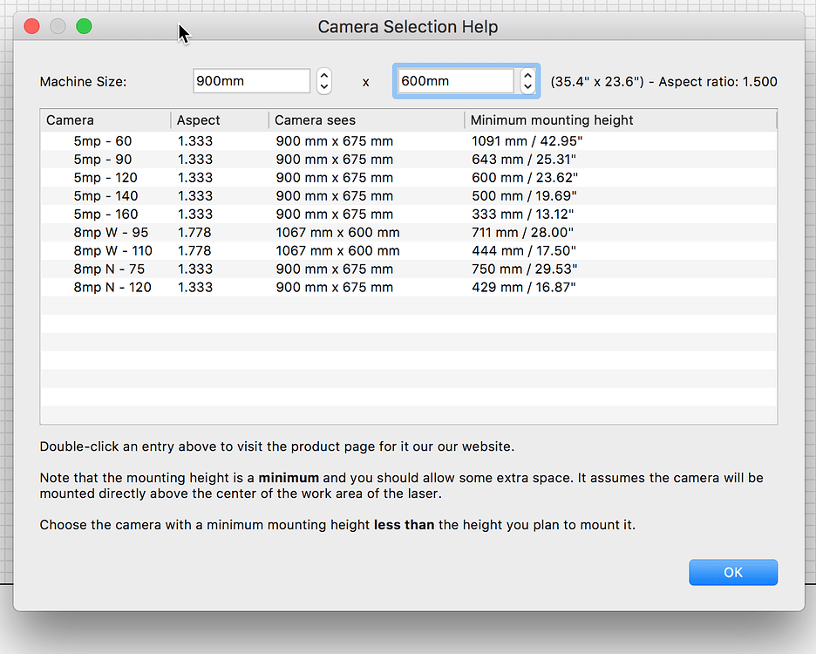Select the 5mp - 90 camera row
Image resolution: width=816 pixels, height=654 pixels.
pyautogui.click(x=103, y=160)
